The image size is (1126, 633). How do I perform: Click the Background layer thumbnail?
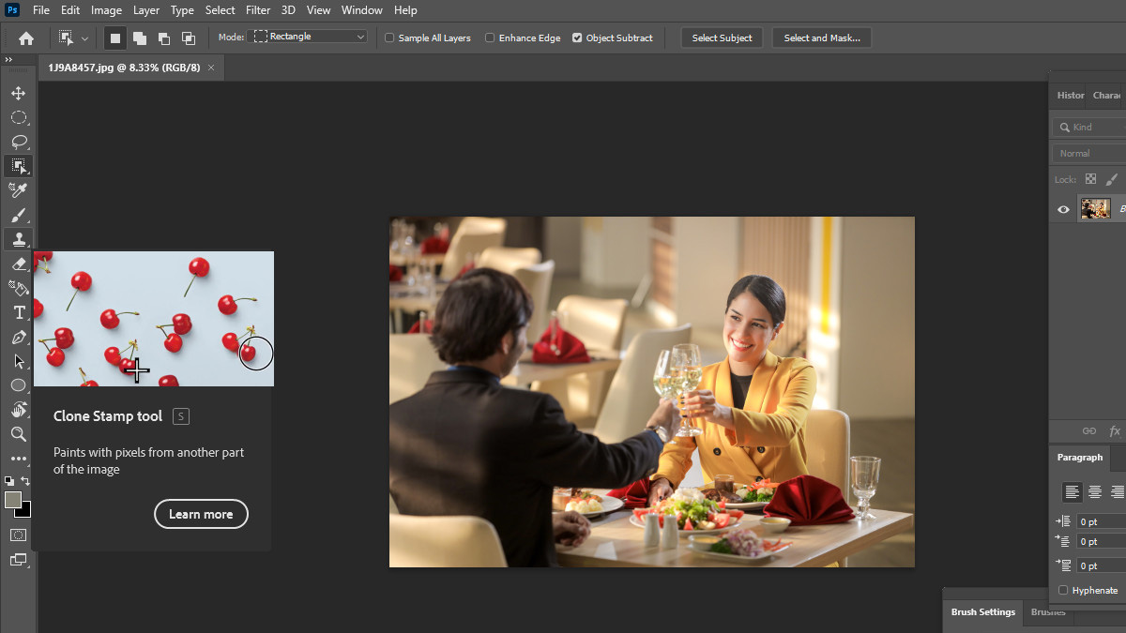[1096, 208]
